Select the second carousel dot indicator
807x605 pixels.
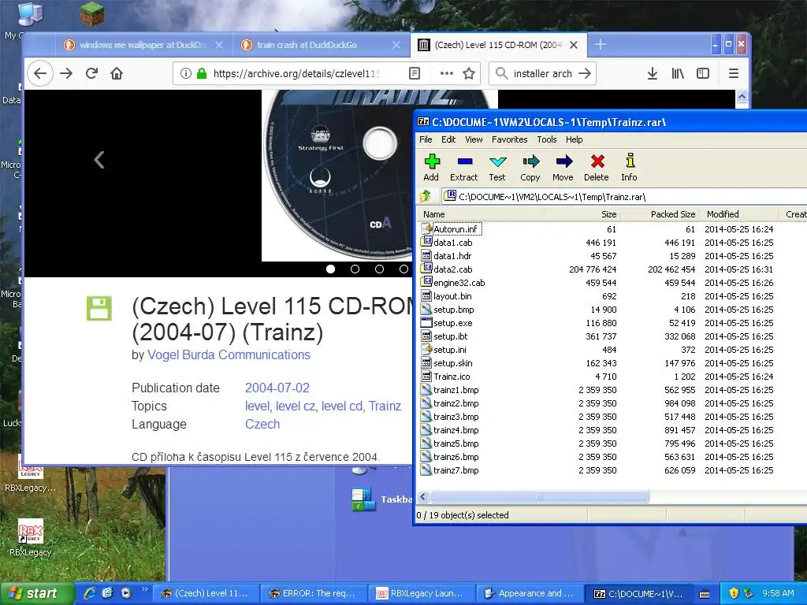(x=355, y=269)
